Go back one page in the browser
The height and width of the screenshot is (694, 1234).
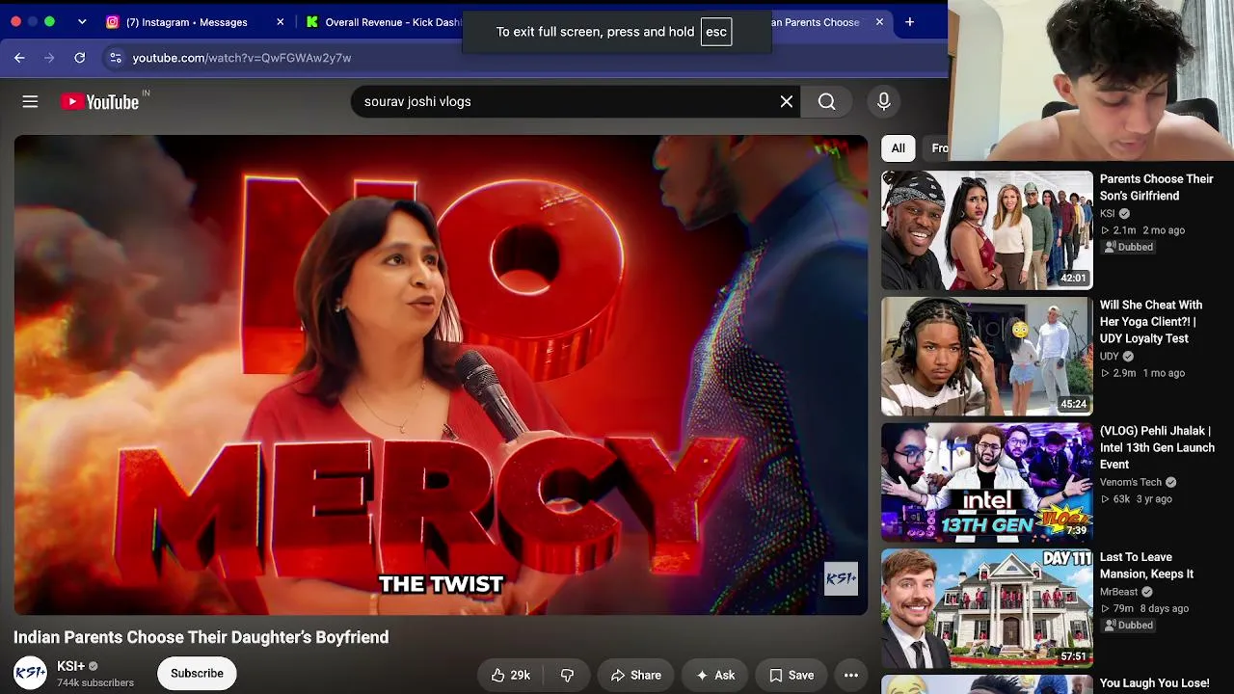(19, 58)
